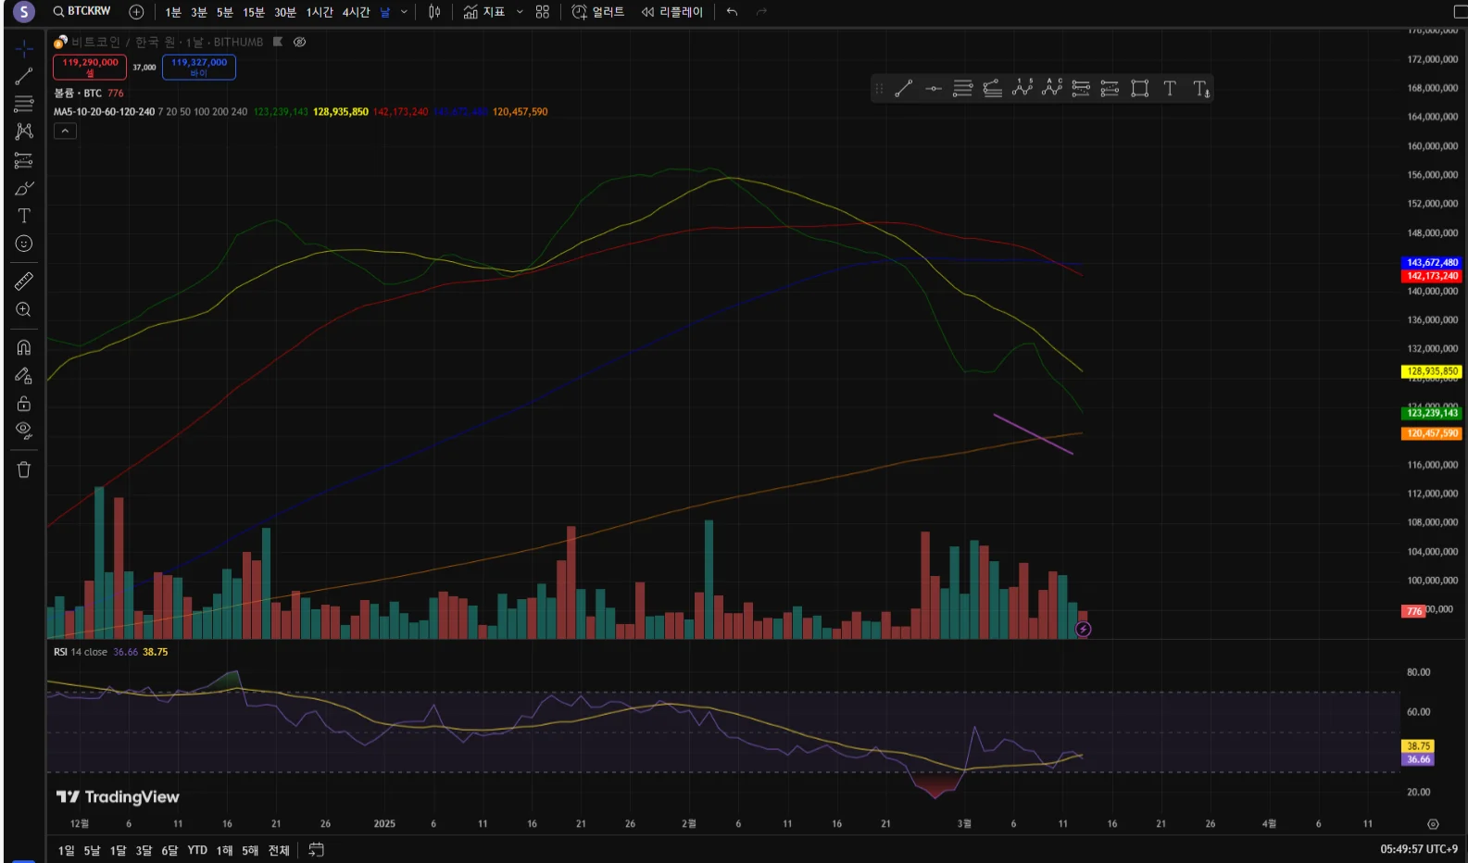Switch to 4시간 timeframe
1468x863 pixels.
tap(356, 12)
